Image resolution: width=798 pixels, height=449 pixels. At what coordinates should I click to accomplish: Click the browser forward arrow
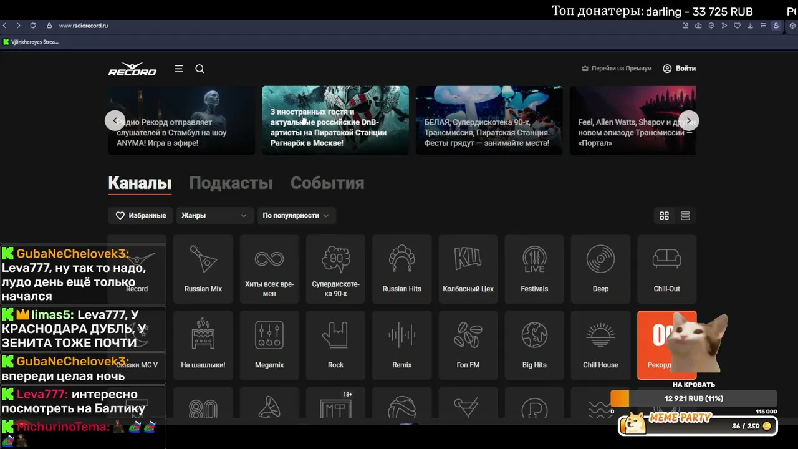coord(19,26)
